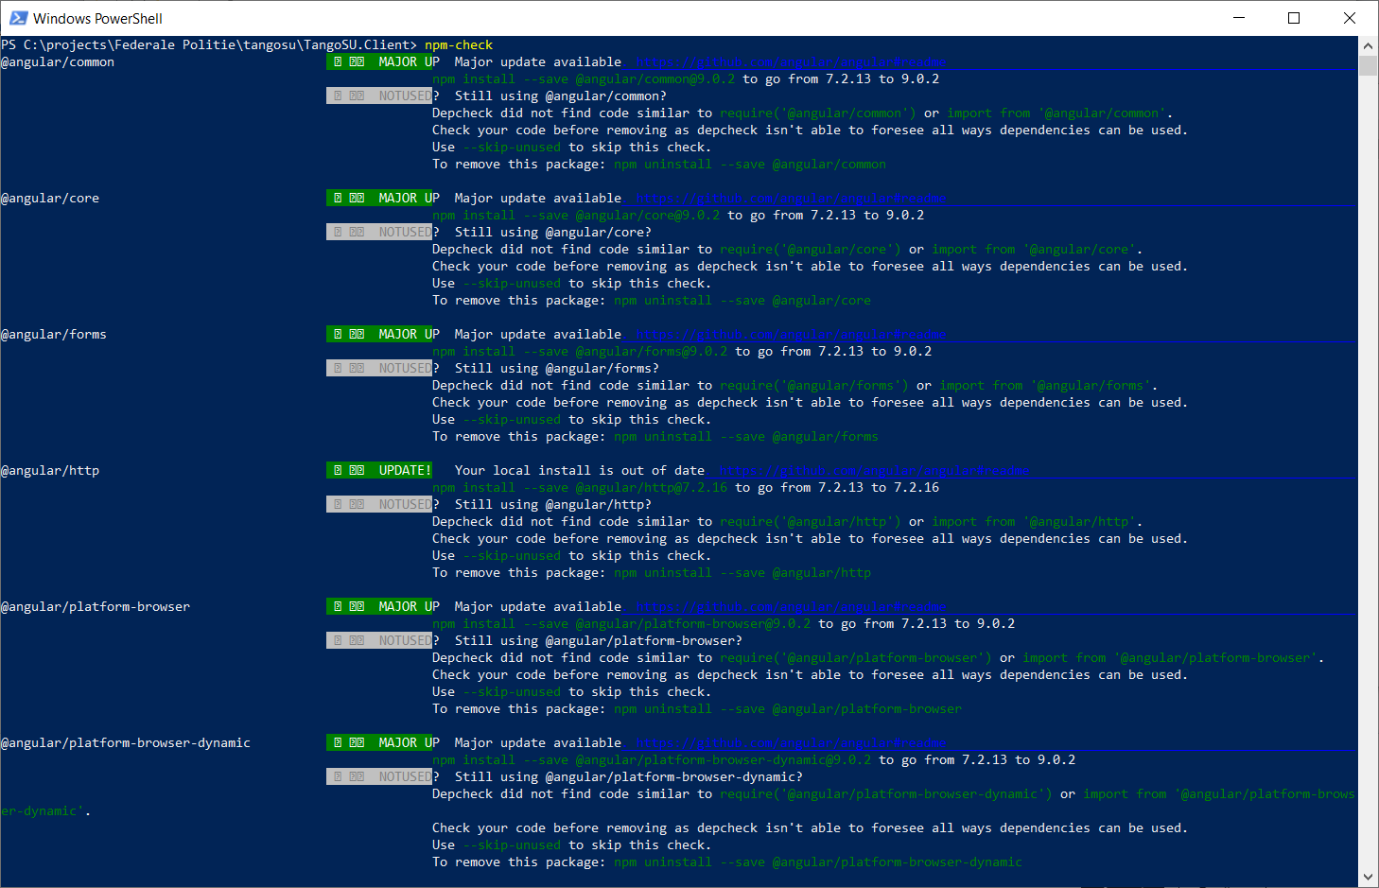Open the GitHub readme link for @angular/platform-browser
This screenshot has width=1379, height=888.
coord(792,606)
